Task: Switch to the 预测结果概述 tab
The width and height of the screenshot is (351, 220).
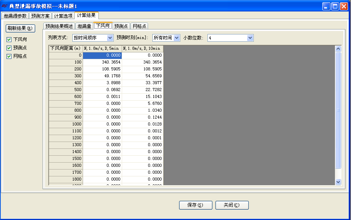Action: point(59,26)
